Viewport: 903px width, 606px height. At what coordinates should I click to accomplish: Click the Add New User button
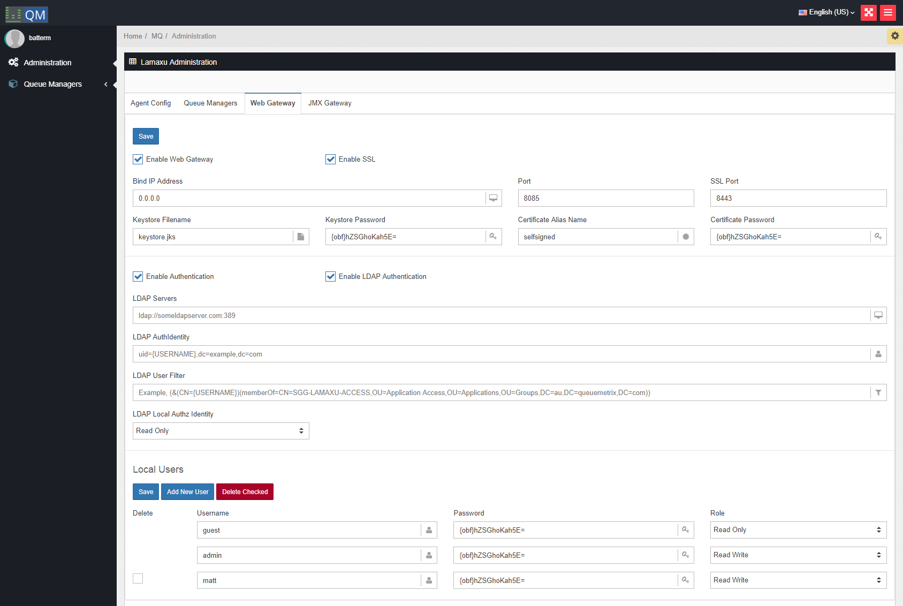(x=187, y=492)
